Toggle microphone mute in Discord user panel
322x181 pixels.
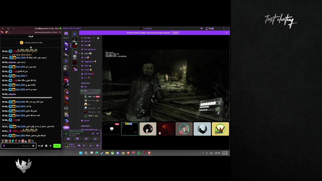pyautogui.click(x=84, y=146)
